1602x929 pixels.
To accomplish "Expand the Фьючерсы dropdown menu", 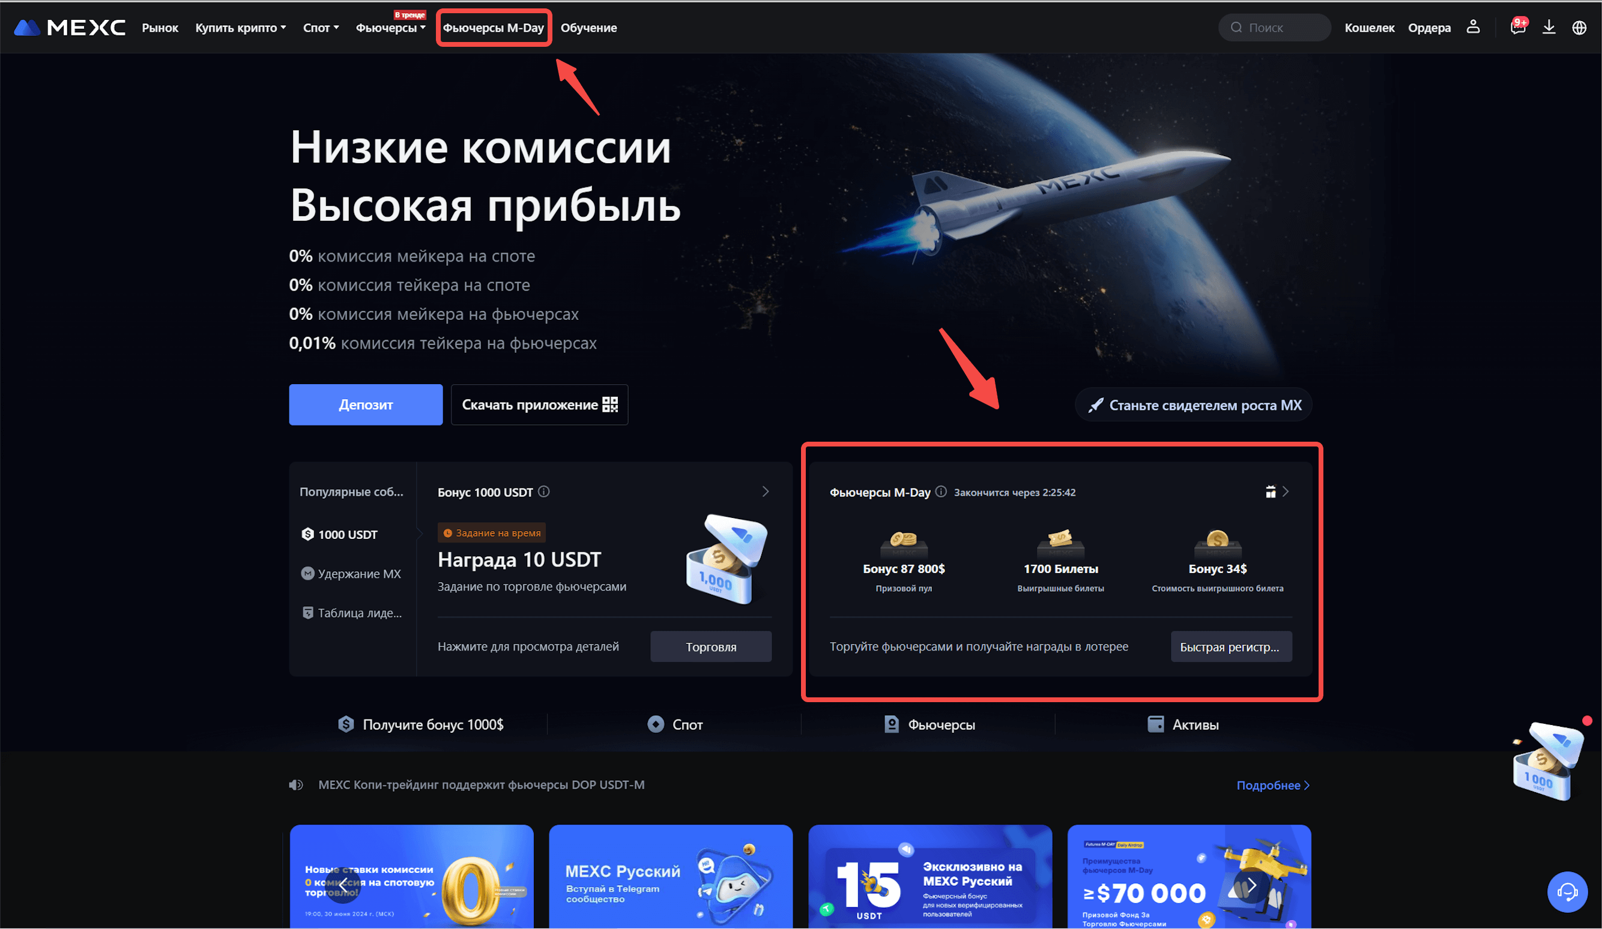I will (x=390, y=28).
